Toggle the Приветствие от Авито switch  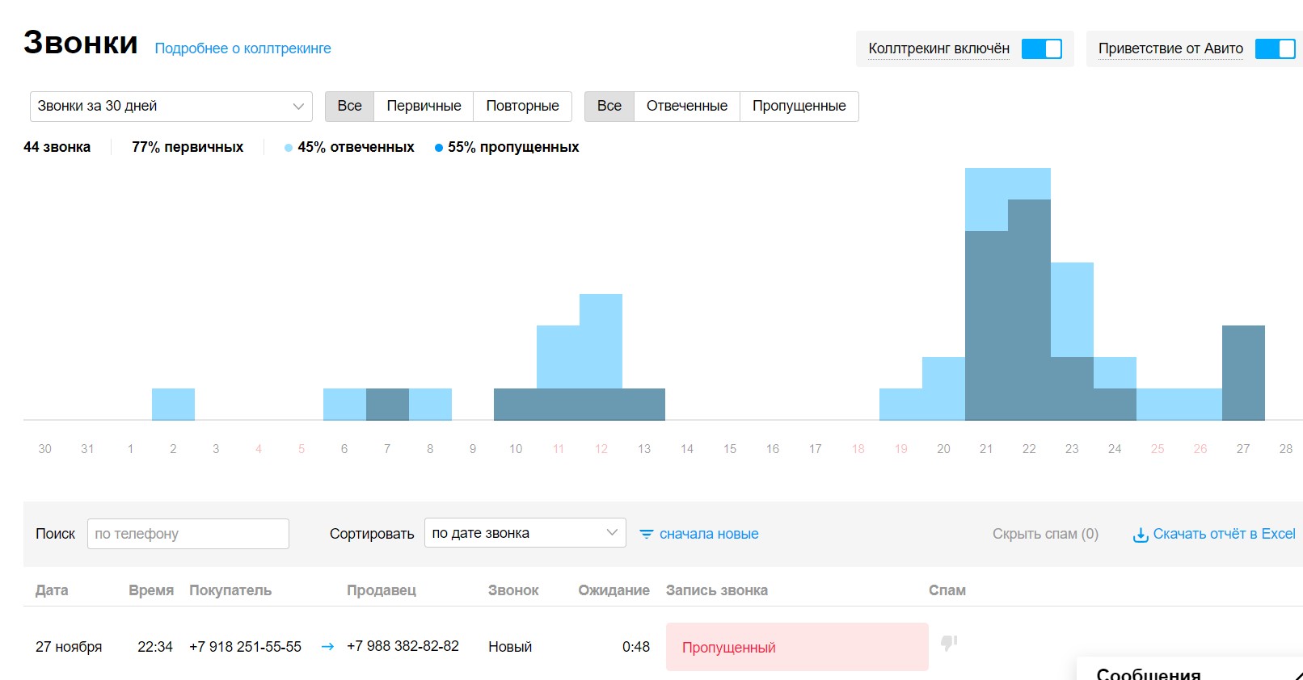pos(1275,48)
